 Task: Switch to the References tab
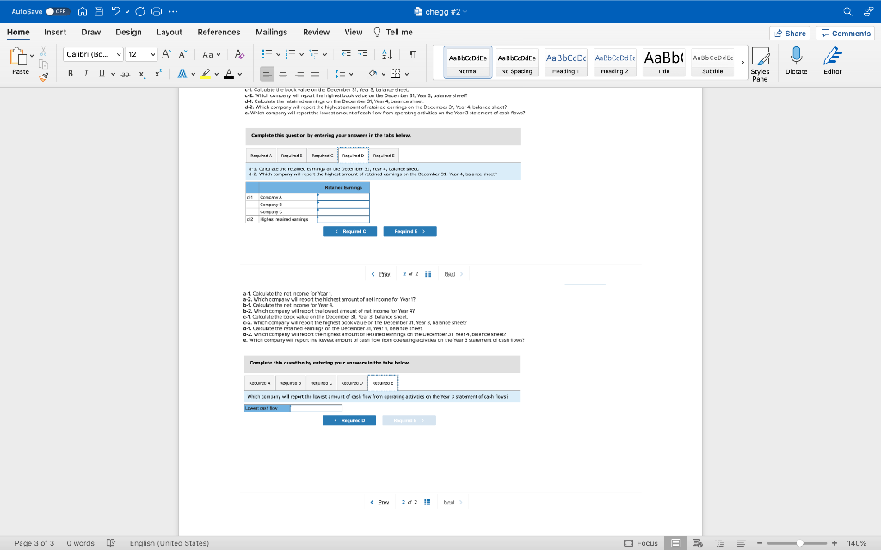coord(219,32)
